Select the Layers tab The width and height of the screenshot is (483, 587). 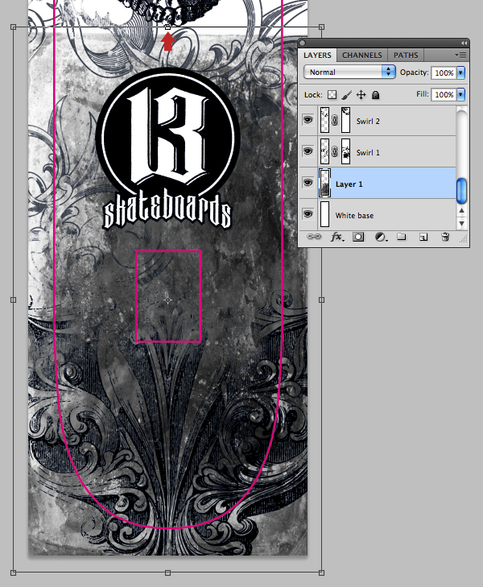coord(317,56)
